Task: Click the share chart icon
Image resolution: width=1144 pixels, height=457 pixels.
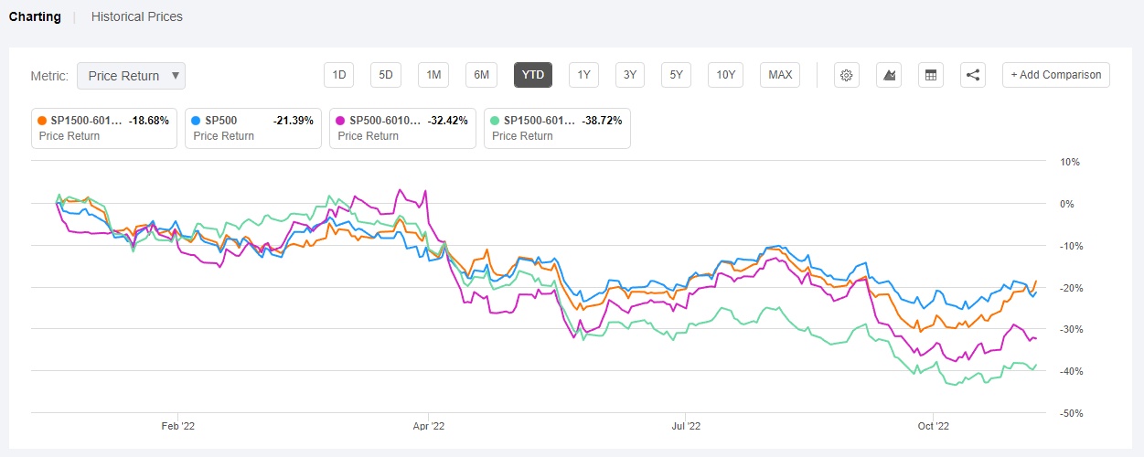Action: [973, 75]
